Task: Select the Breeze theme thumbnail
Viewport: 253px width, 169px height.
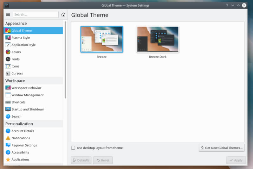Action: 102,39
